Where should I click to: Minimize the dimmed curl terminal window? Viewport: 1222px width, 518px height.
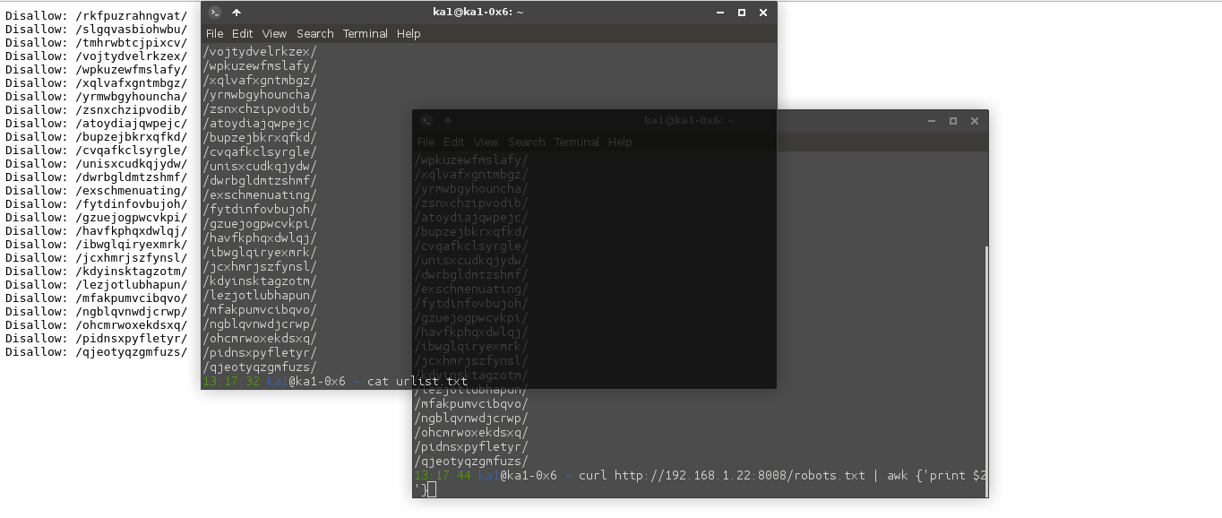(932, 121)
